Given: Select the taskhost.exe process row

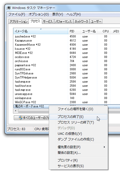Looking at the screenshot, I should pos(67,86).
